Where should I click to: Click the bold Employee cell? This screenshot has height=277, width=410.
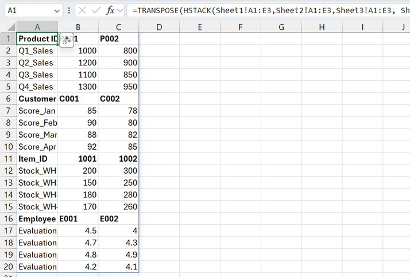point(37,219)
